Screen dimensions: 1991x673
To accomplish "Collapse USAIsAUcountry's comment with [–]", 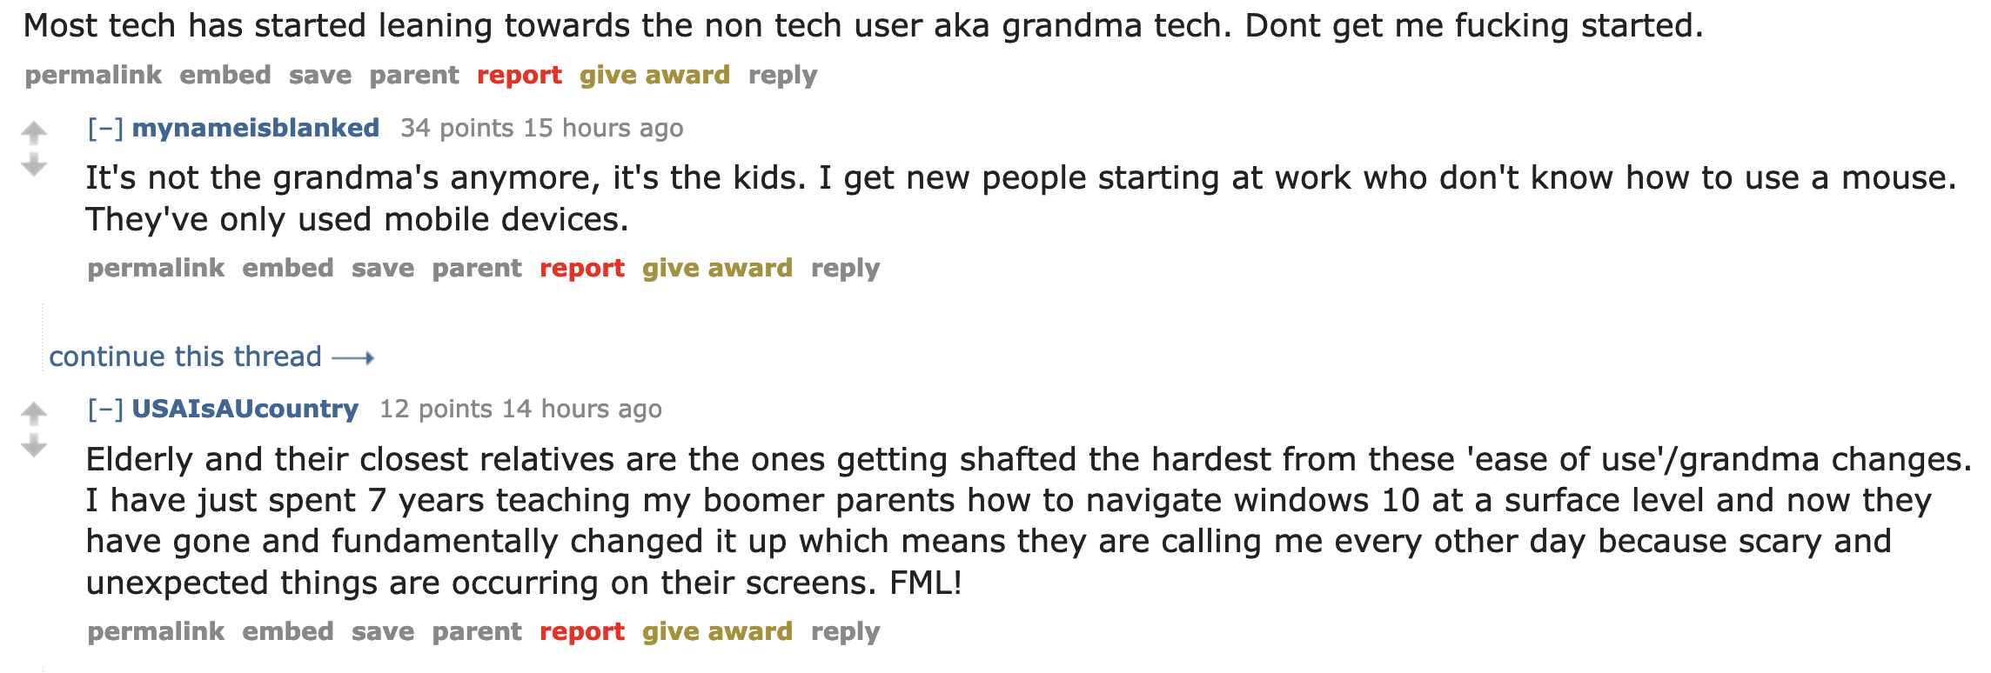I will coord(105,409).
